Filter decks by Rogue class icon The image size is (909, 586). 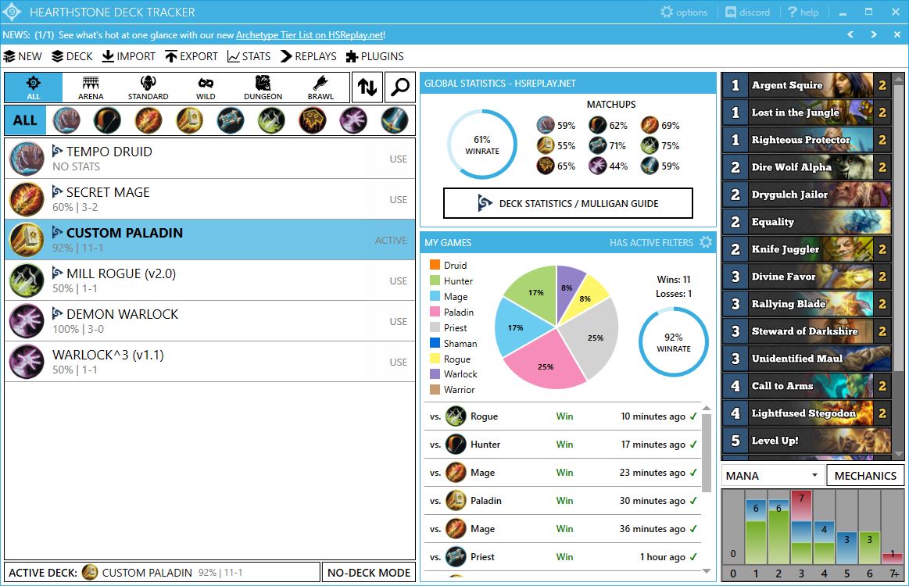click(x=271, y=120)
